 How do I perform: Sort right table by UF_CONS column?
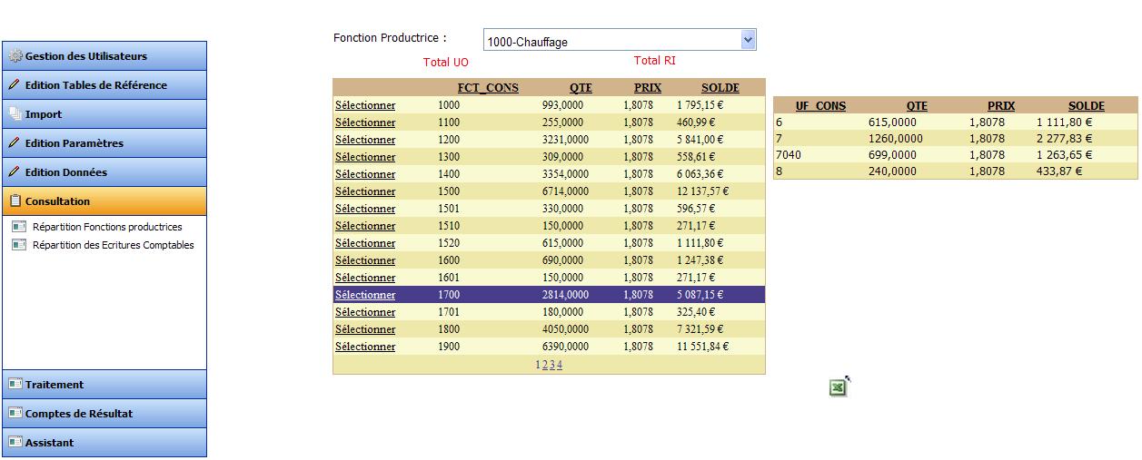(x=820, y=106)
